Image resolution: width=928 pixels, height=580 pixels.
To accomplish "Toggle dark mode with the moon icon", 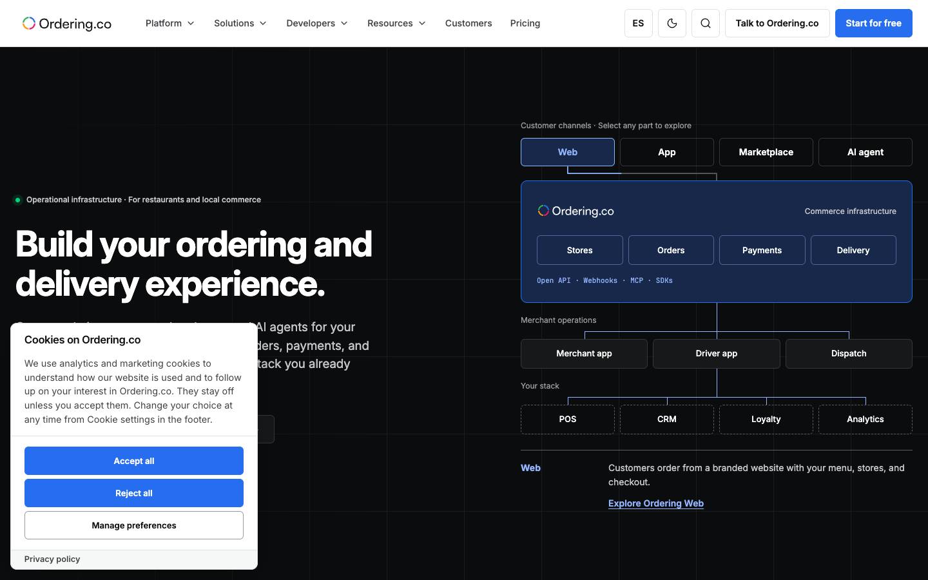I will [672, 23].
